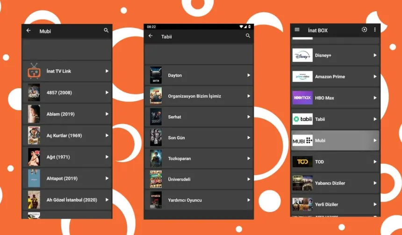Click the refresh clock icon in İnat BOX
The width and height of the screenshot is (402, 235).
[x=364, y=30]
